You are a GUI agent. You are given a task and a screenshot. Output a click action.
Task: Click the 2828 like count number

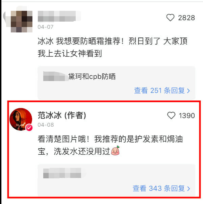coord(186,18)
